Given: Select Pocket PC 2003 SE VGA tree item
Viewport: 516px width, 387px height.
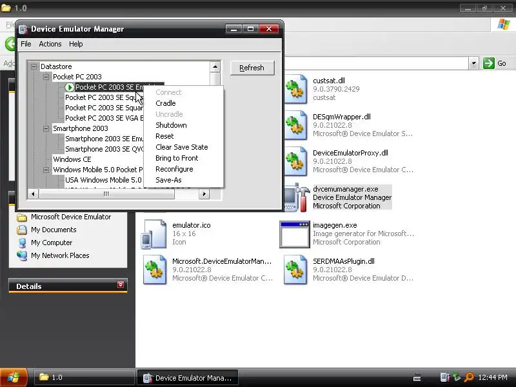Looking at the screenshot, I should tap(104, 118).
